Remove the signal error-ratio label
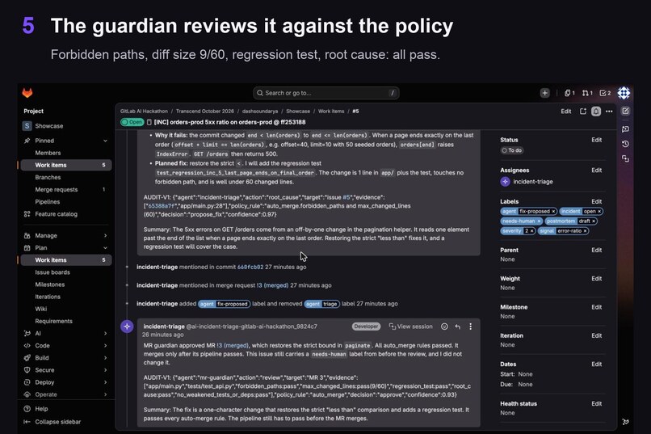The height and width of the screenshot is (434, 651). (585, 231)
